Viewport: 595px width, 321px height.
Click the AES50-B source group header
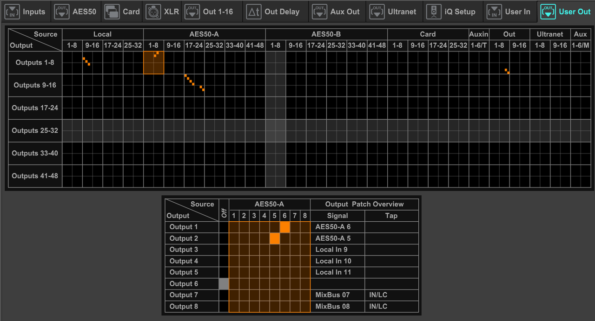pyautogui.click(x=326, y=34)
